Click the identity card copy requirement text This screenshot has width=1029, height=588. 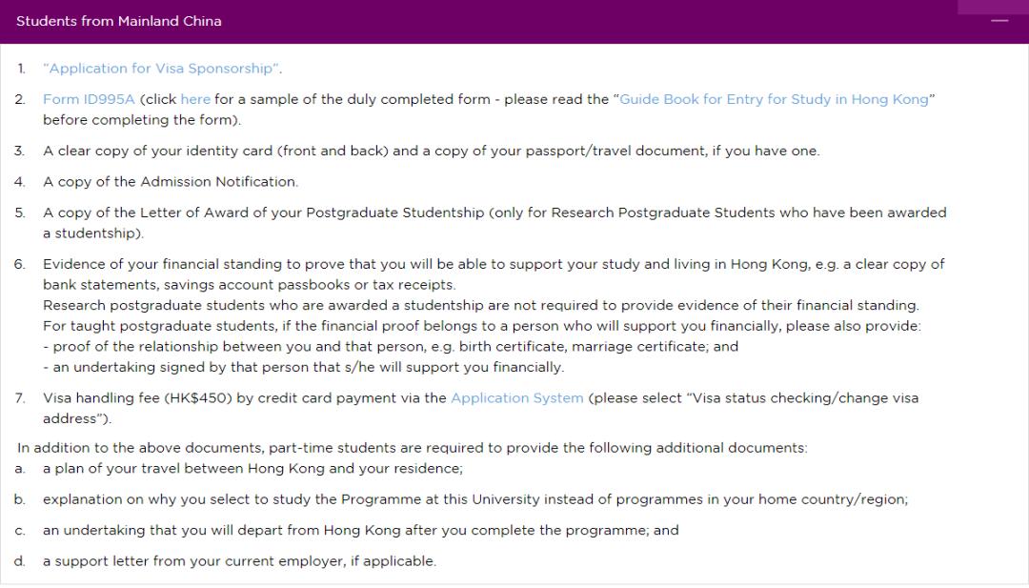[431, 151]
